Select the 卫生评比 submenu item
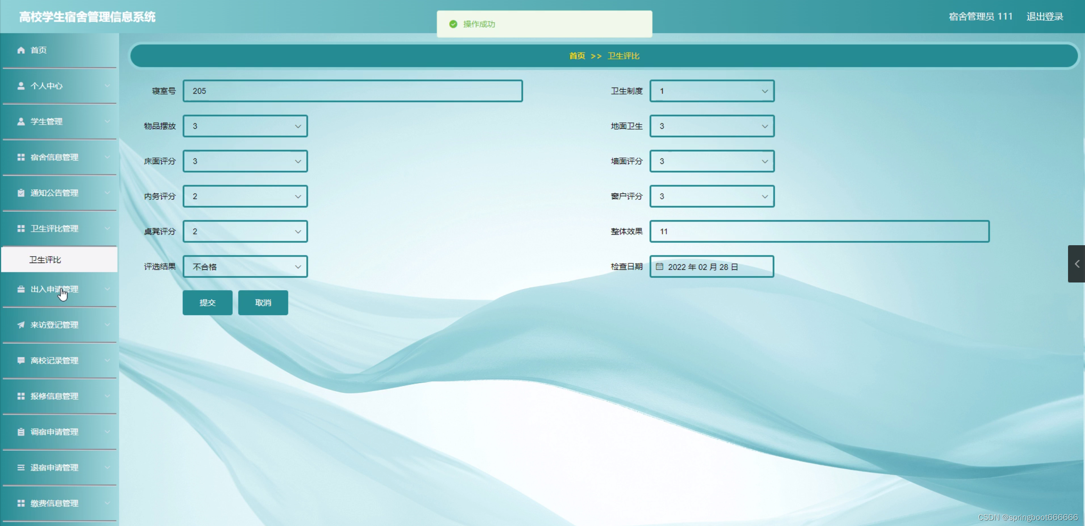This screenshot has height=526, width=1085. 45,260
